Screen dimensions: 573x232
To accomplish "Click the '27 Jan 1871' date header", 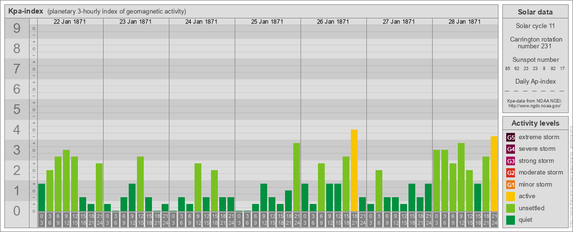I will tap(399, 22).
